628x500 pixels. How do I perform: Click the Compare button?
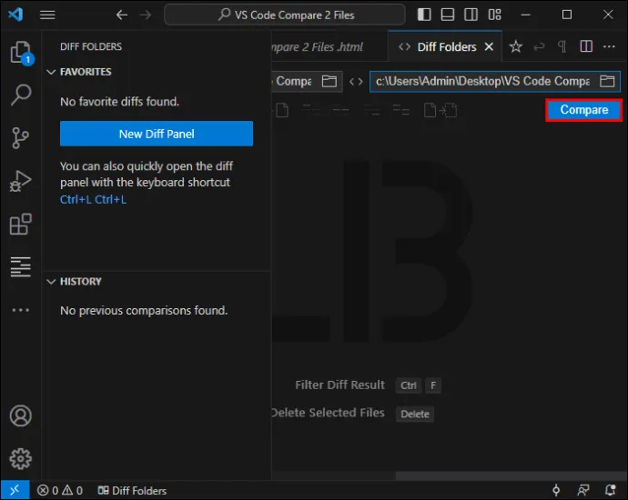pyautogui.click(x=584, y=110)
